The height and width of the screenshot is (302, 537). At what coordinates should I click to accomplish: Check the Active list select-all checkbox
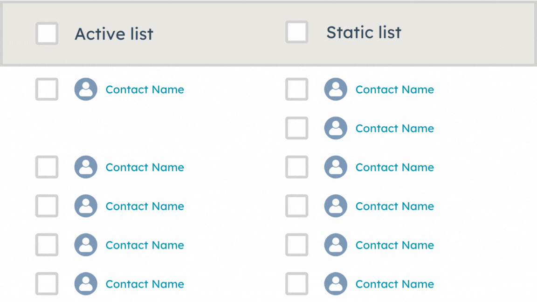coord(47,33)
